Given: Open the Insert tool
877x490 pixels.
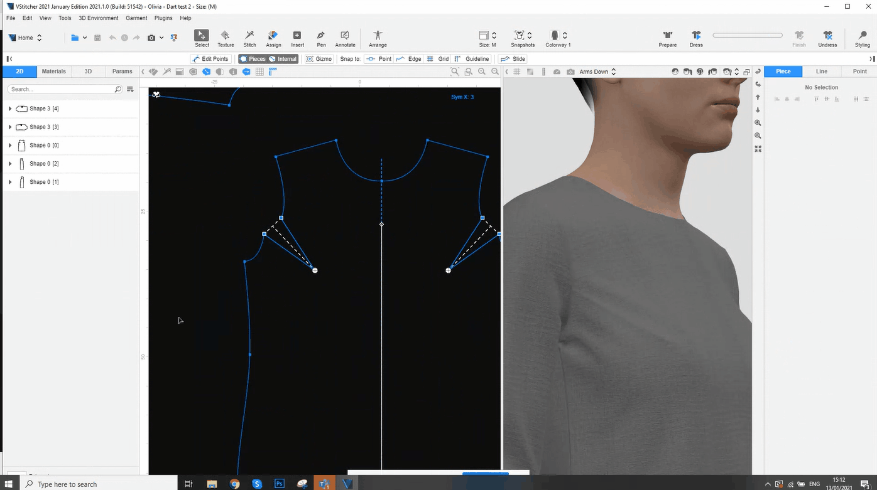Looking at the screenshot, I should coord(297,38).
